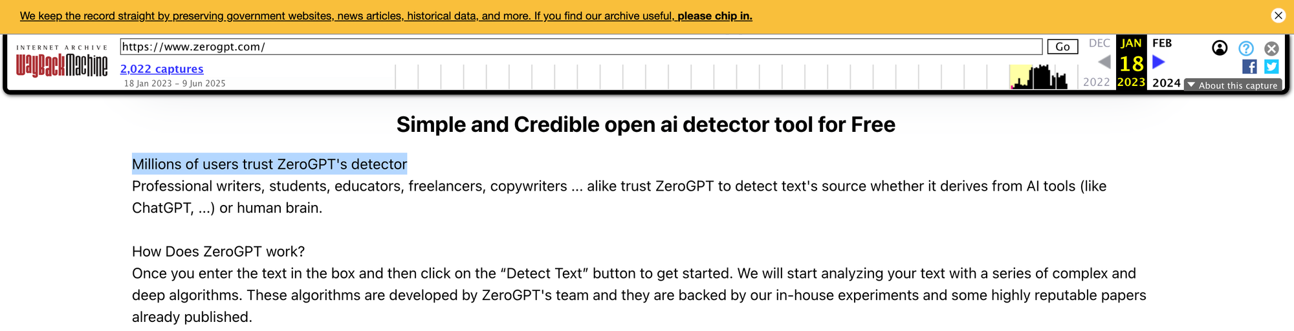Click the highlighted Millions of users trust text
The height and width of the screenshot is (331, 1294).
270,164
